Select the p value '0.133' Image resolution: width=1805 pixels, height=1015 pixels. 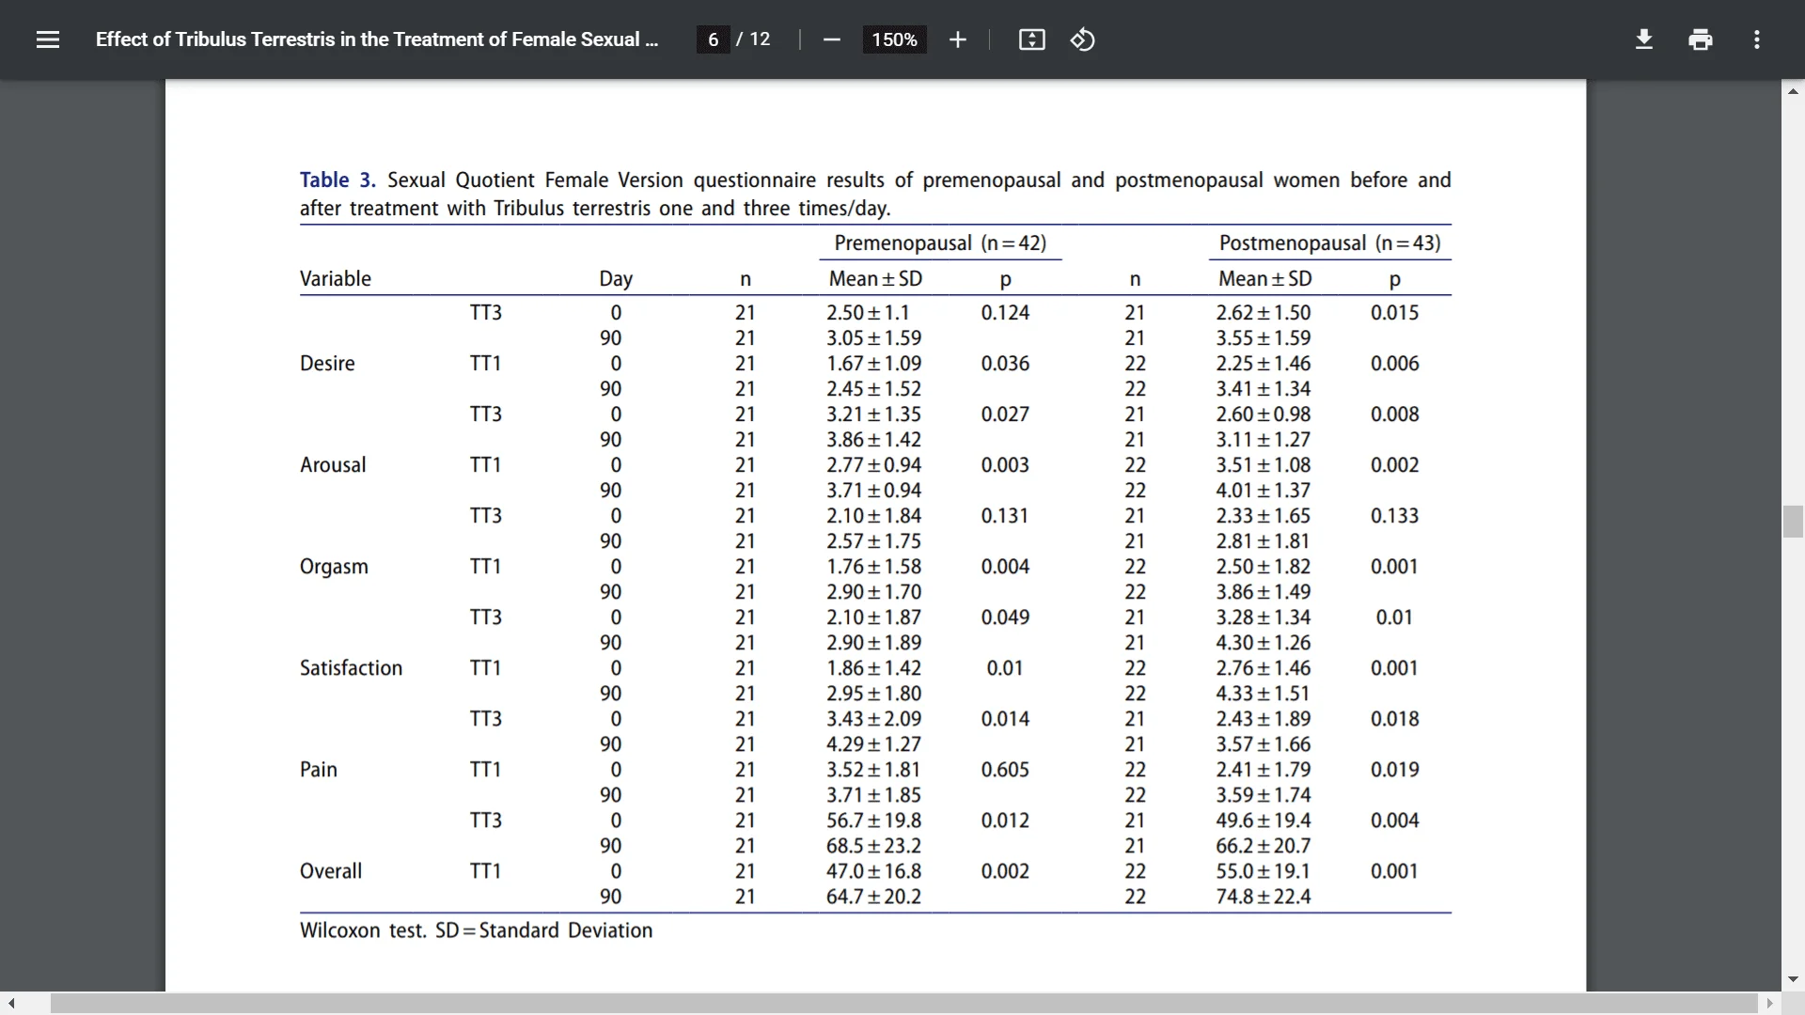tap(1394, 516)
